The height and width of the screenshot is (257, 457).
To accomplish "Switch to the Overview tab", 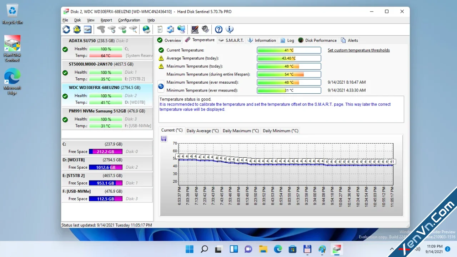I will (169, 40).
